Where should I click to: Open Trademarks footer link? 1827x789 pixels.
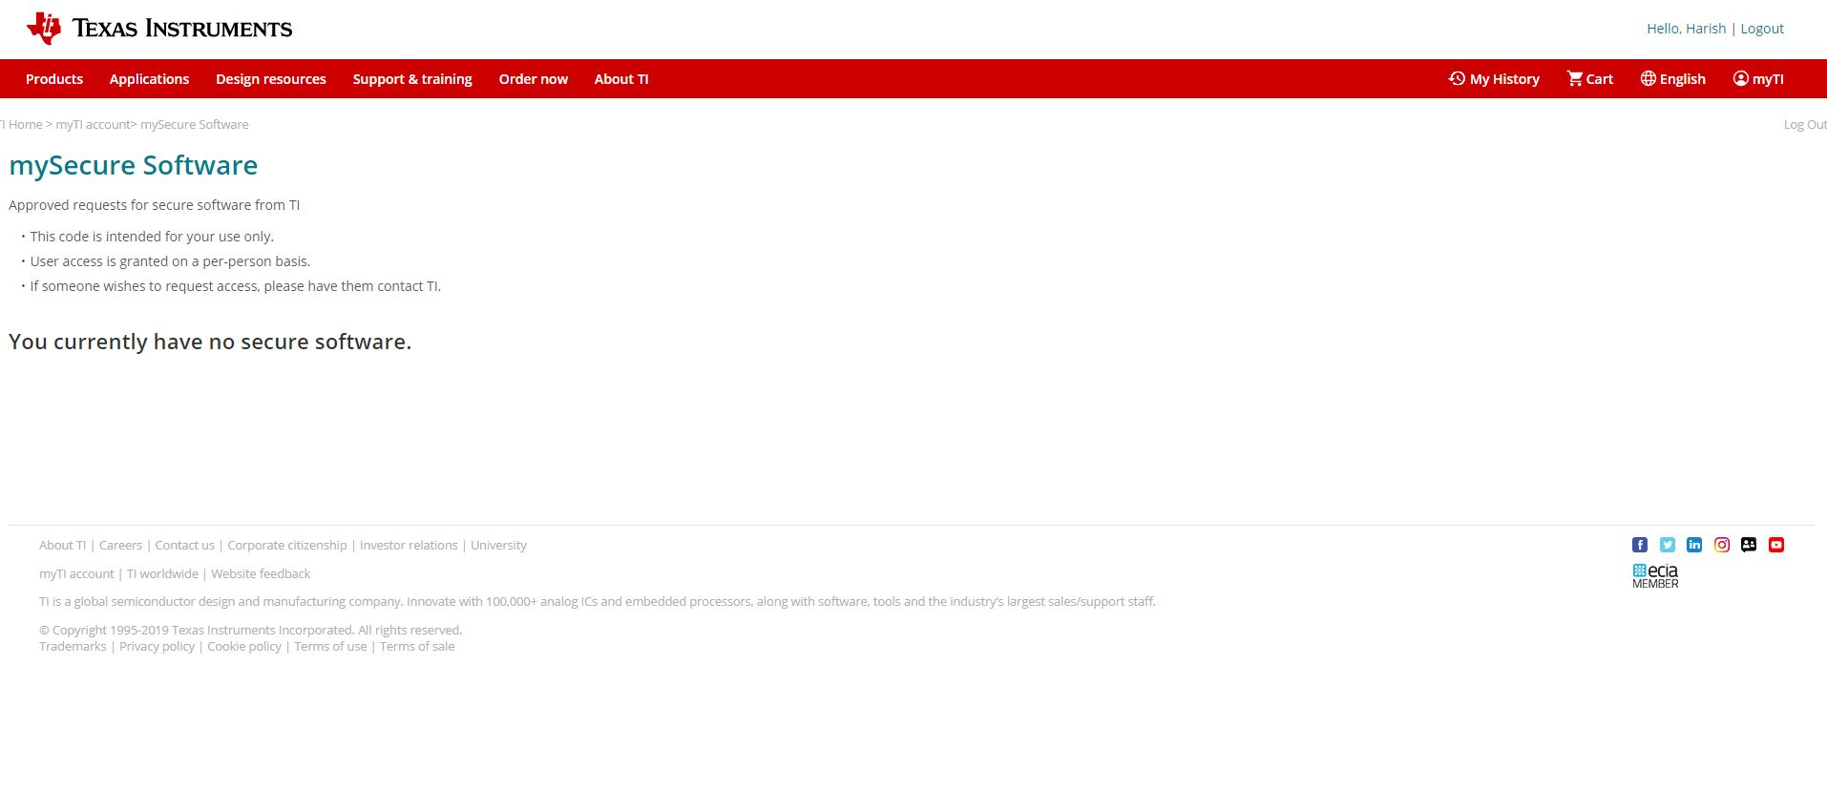point(73,647)
